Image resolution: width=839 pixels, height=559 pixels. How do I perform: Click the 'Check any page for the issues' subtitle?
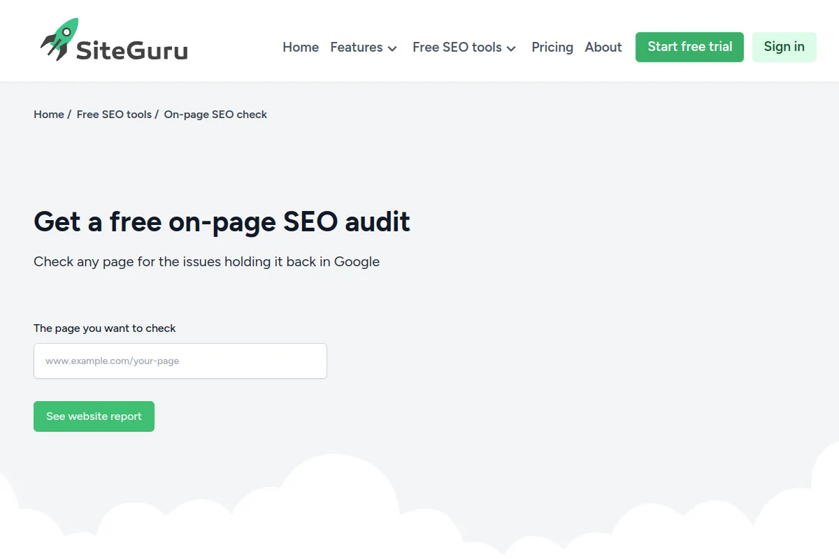pos(207,262)
